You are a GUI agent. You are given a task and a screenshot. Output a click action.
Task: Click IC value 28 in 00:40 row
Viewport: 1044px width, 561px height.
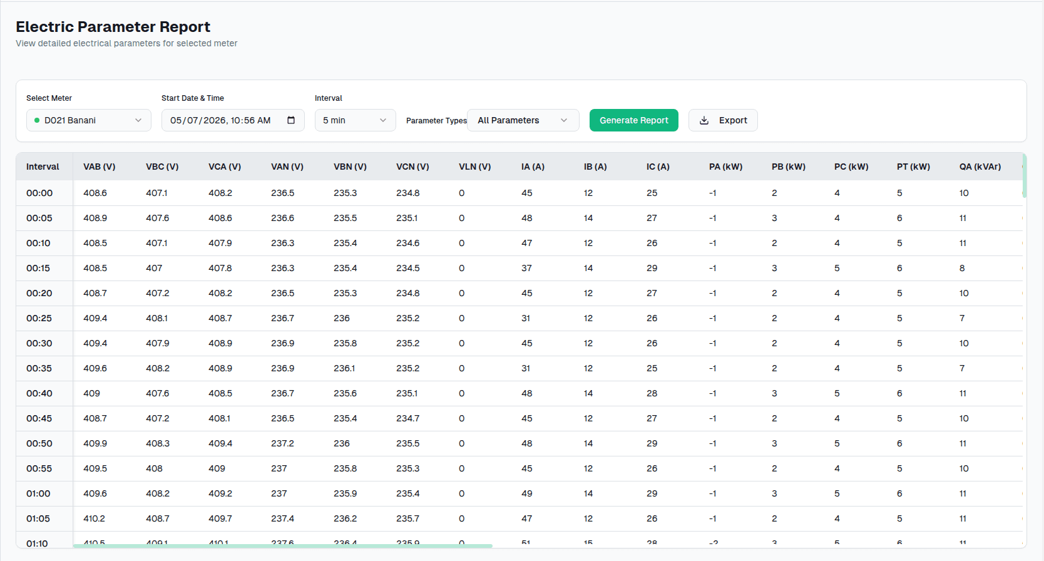[652, 393]
